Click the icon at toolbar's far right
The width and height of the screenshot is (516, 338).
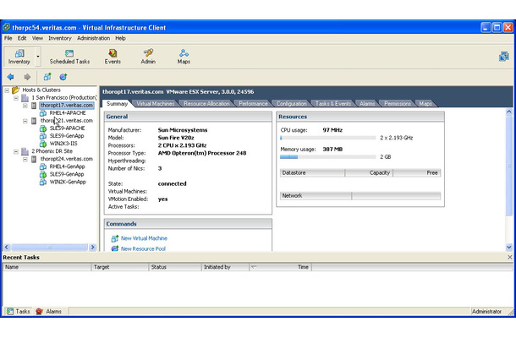503,57
